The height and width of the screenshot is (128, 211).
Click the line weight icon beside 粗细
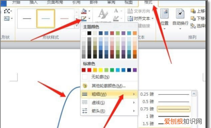point(85,94)
